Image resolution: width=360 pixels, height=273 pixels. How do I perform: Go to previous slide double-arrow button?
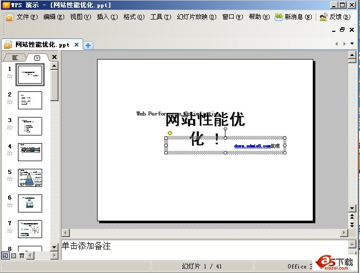(x=352, y=216)
